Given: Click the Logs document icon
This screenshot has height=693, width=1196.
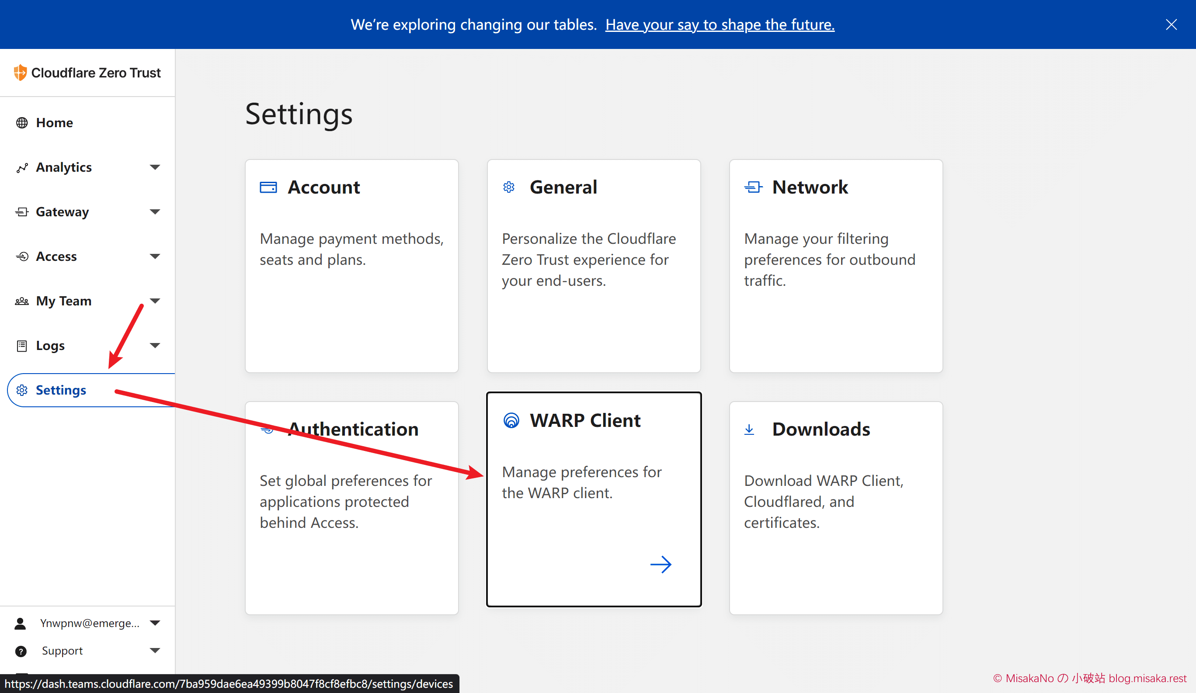Looking at the screenshot, I should point(22,346).
